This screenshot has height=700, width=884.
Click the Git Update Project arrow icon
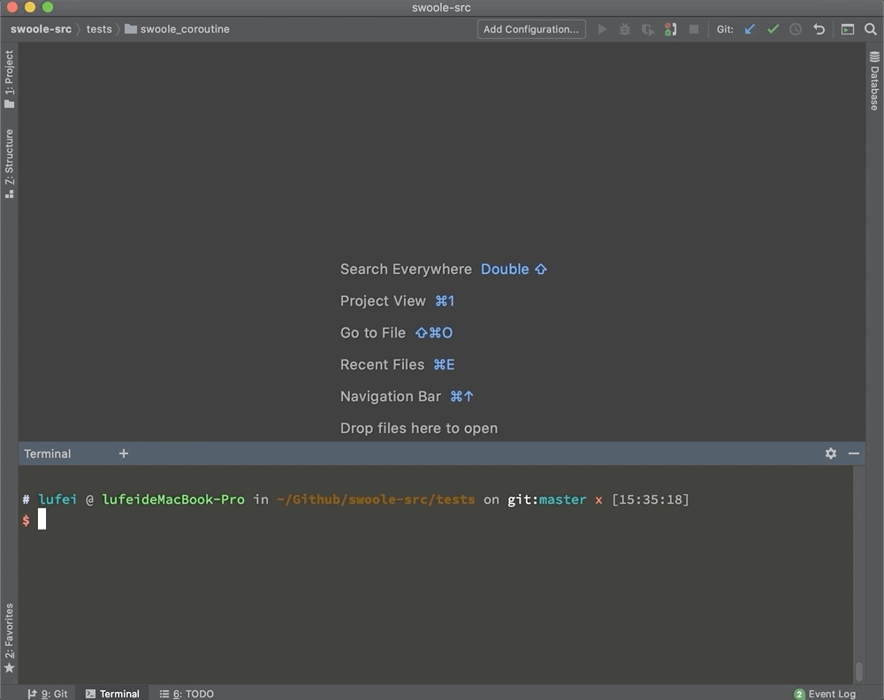point(750,29)
